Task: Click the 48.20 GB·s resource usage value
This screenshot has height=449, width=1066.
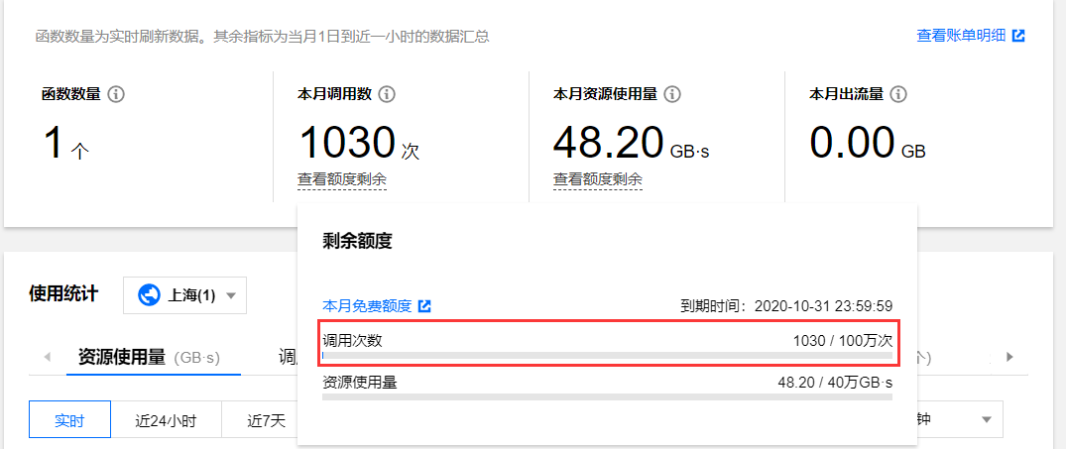Action: click(x=632, y=144)
